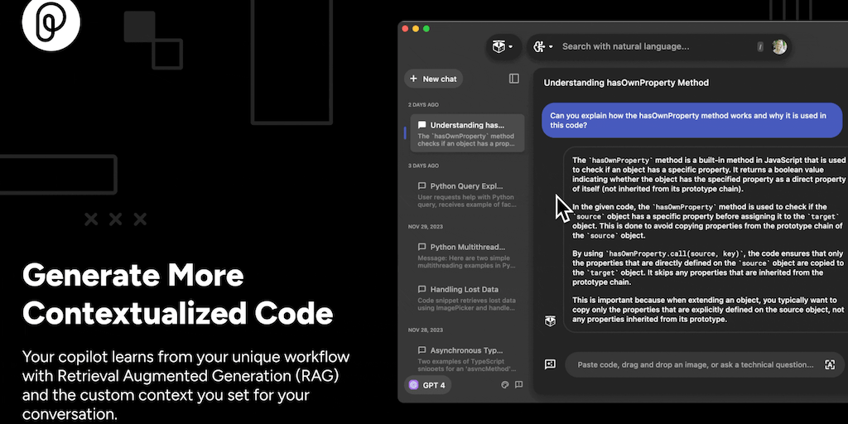Click the '3 DAYS AGO' section label
Image resolution: width=848 pixels, height=424 pixels.
[x=423, y=166]
